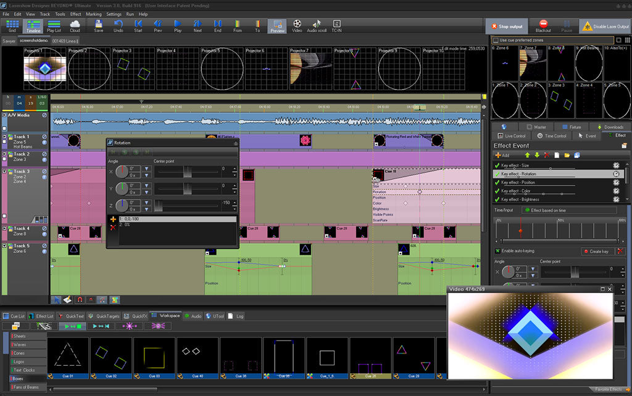632x396 pixels.
Task: Switch to the Live Control tab
Action: [x=512, y=136]
